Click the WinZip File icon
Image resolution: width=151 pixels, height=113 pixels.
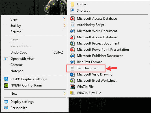click(72, 87)
